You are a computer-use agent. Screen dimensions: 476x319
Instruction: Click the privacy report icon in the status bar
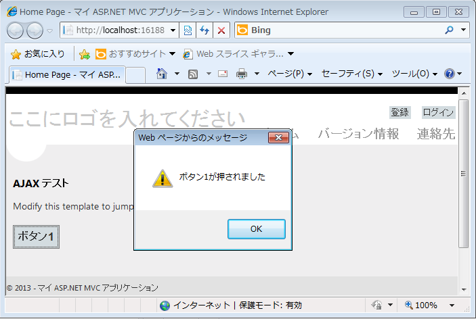(376, 305)
